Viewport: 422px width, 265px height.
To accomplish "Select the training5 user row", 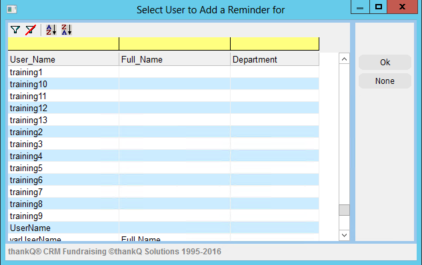I will 163,168.
